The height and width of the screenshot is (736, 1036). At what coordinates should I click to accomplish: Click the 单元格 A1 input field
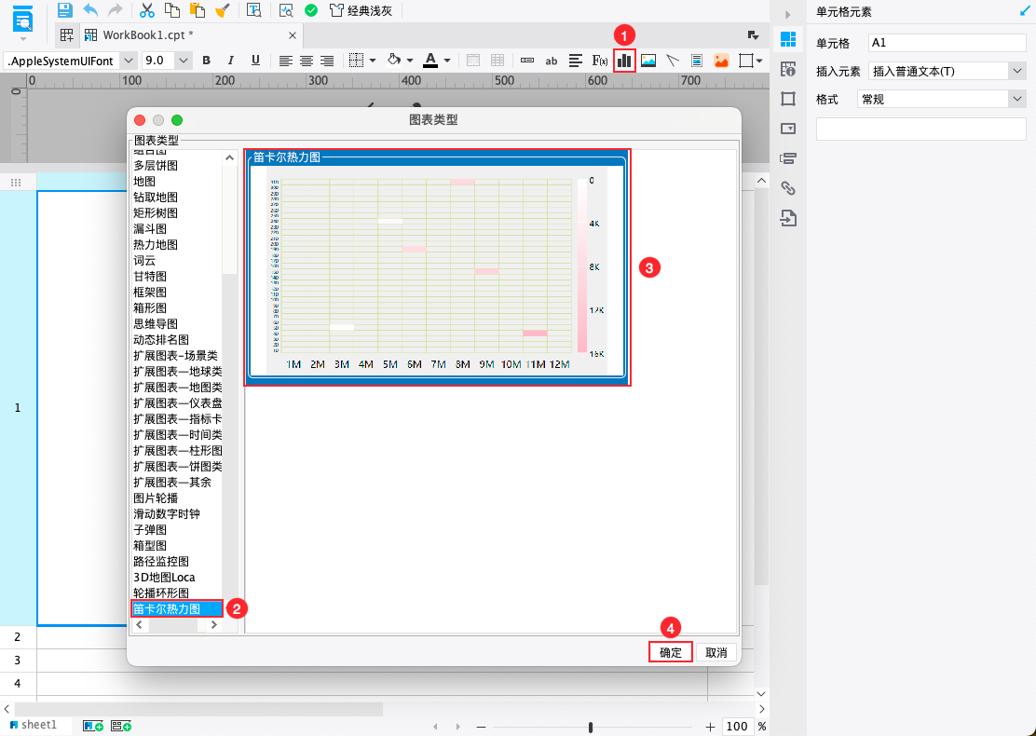pos(947,42)
